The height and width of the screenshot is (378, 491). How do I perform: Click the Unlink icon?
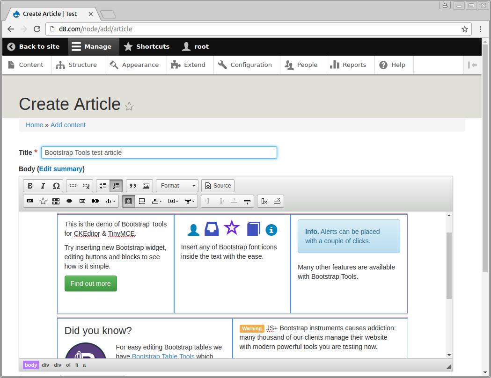(86, 186)
